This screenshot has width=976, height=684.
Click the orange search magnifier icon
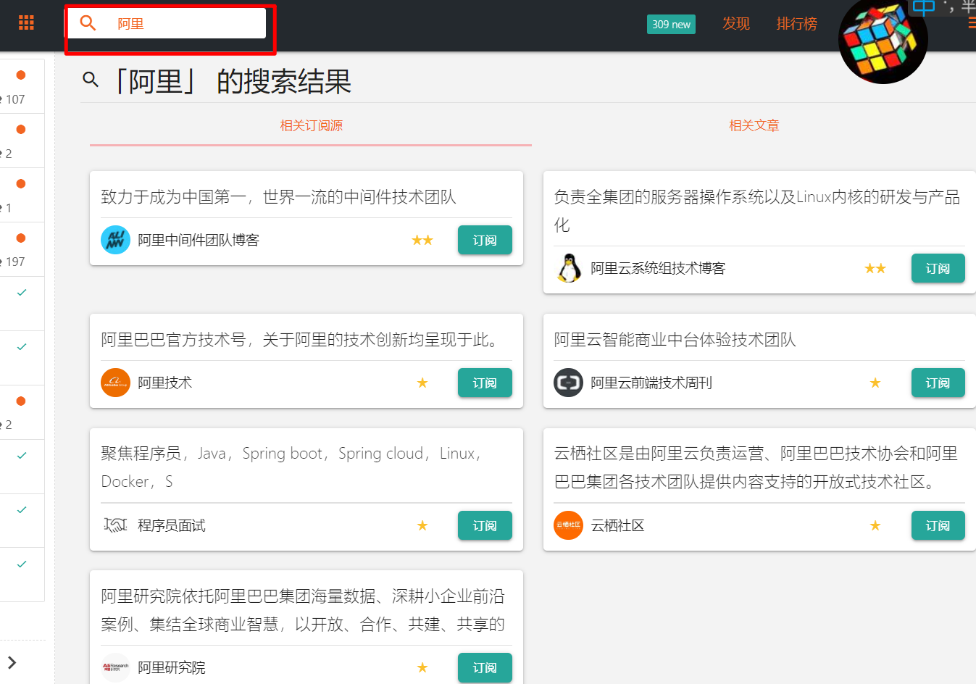(x=88, y=23)
